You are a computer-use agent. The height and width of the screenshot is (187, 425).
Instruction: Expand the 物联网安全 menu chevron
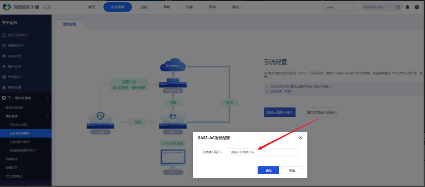click(48, 45)
